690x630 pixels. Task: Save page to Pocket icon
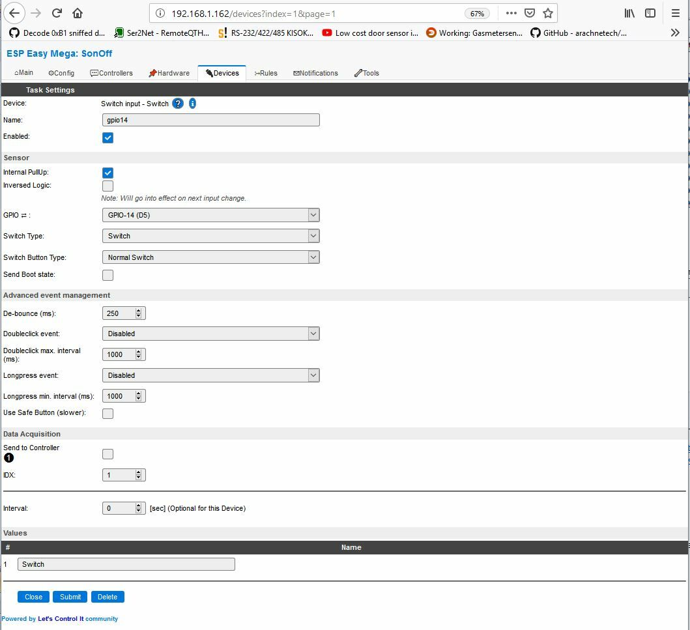(530, 13)
